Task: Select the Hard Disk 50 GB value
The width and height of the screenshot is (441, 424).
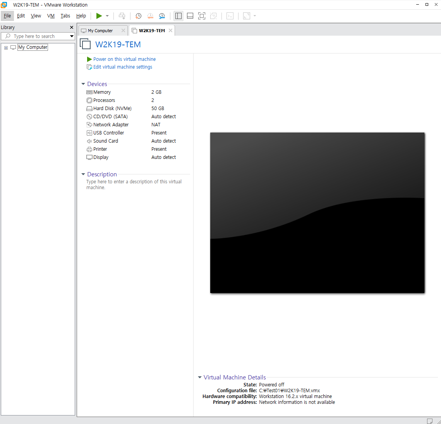Action: click(158, 109)
